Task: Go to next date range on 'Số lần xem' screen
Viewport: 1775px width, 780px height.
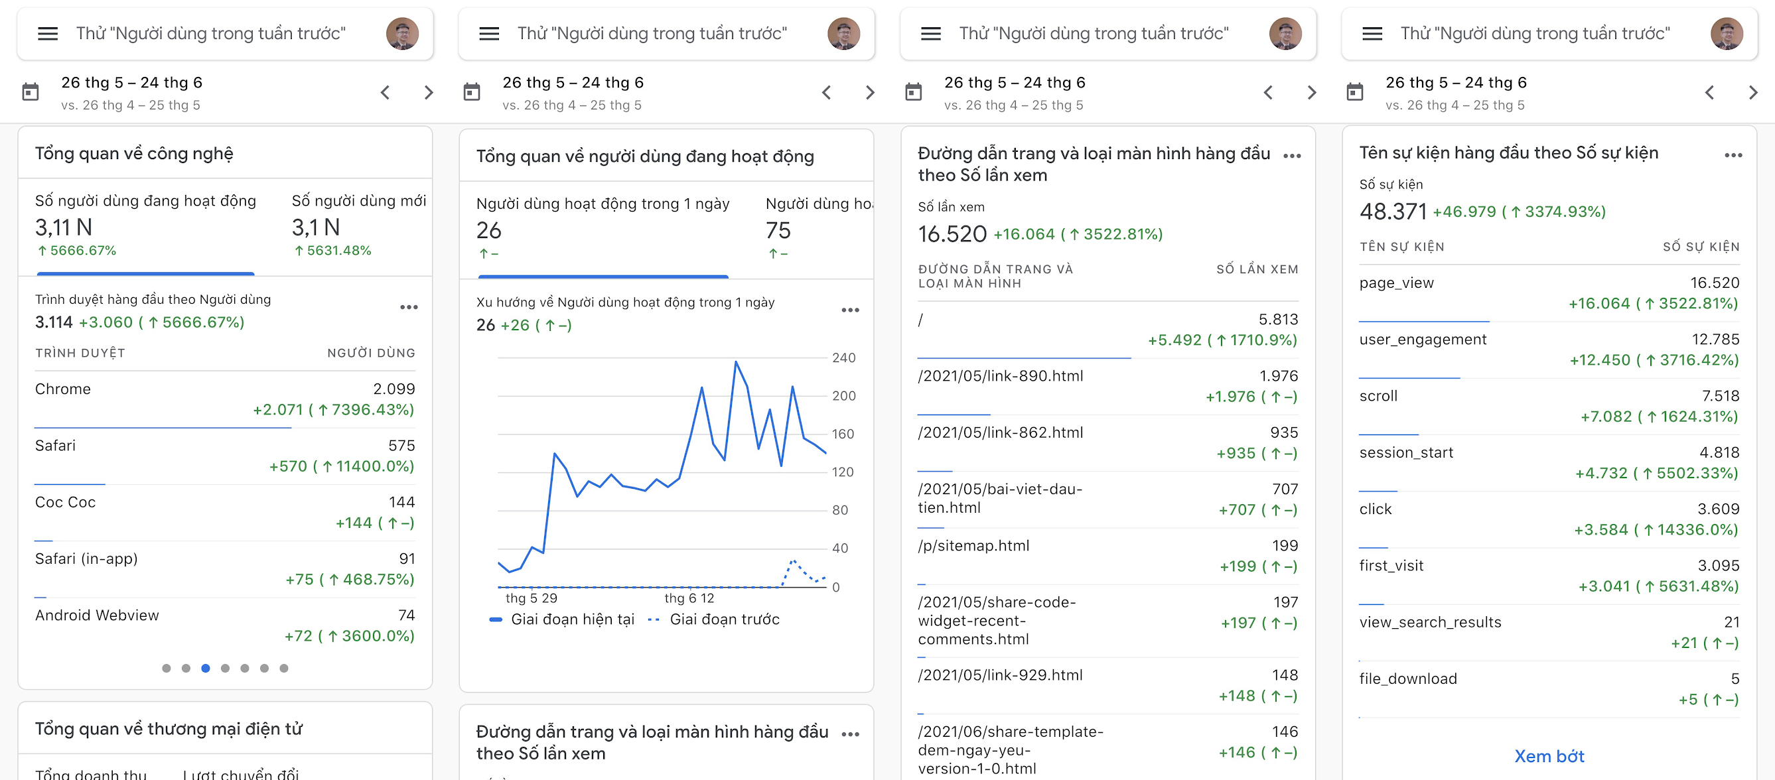Action: coord(1312,92)
